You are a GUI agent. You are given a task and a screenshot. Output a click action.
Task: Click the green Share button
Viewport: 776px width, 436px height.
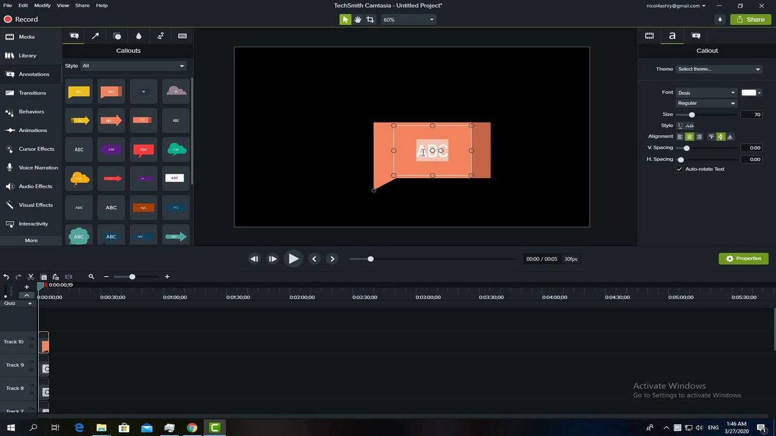coord(751,19)
